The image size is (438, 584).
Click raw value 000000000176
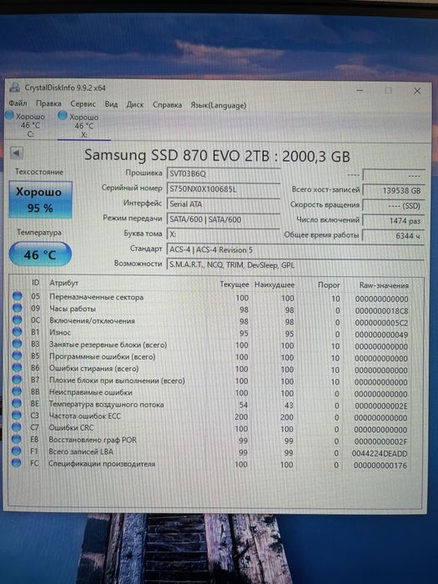(x=380, y=466)
